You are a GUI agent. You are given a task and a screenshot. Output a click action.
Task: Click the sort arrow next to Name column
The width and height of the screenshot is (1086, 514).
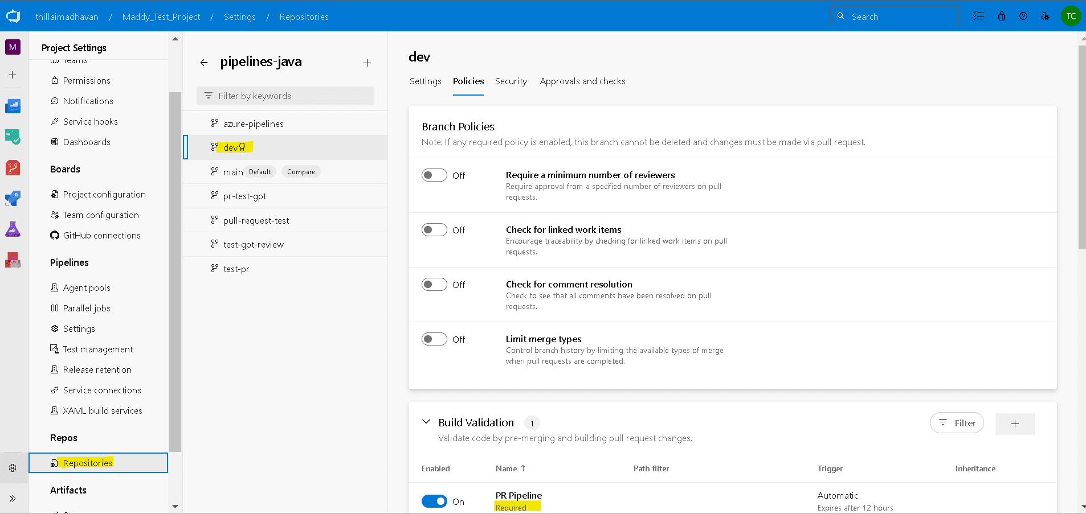tap(523, 468)
